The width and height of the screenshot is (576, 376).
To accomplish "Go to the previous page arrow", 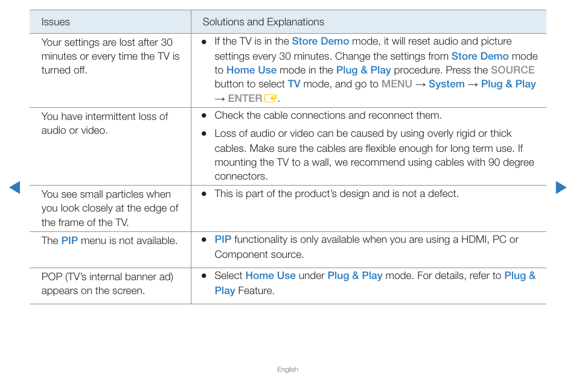I will point(14,187).
